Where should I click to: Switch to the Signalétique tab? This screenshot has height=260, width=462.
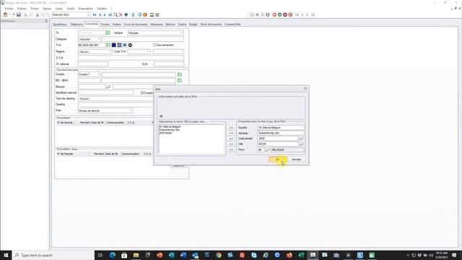(x=60, y=24)
